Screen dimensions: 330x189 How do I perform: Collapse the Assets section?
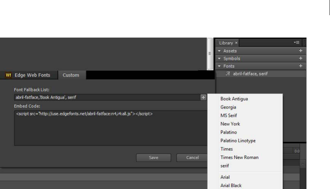[x=219, y=51]
